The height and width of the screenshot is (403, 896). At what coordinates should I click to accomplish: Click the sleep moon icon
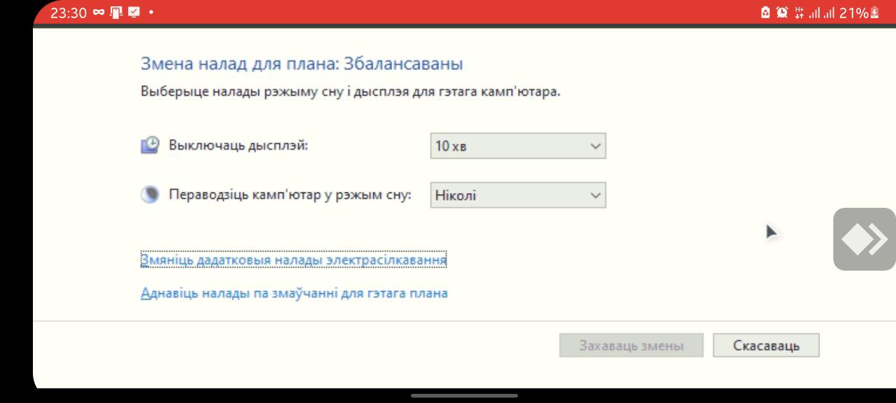150,195
